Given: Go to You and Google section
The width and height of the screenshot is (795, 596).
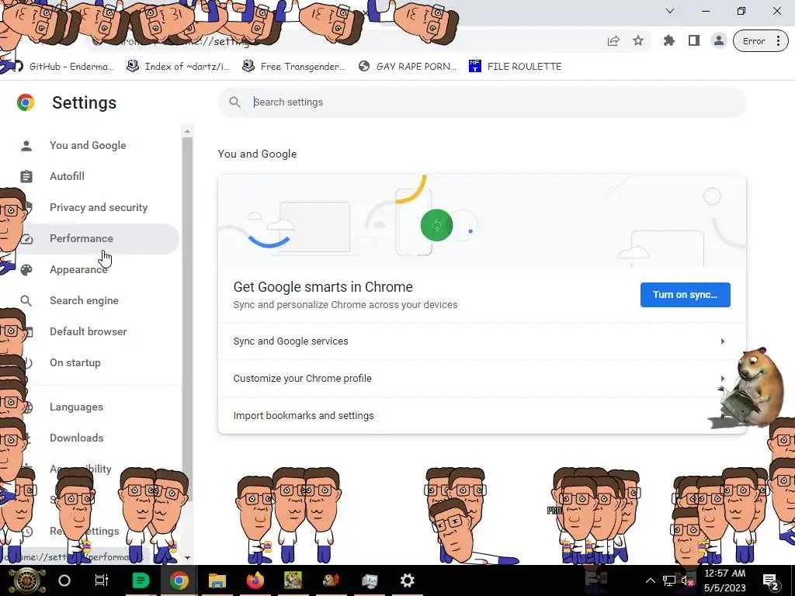Looking at the screenshot, I should 88,145.
